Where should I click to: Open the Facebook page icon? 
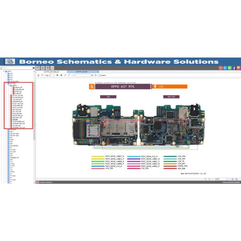[234, 68]
